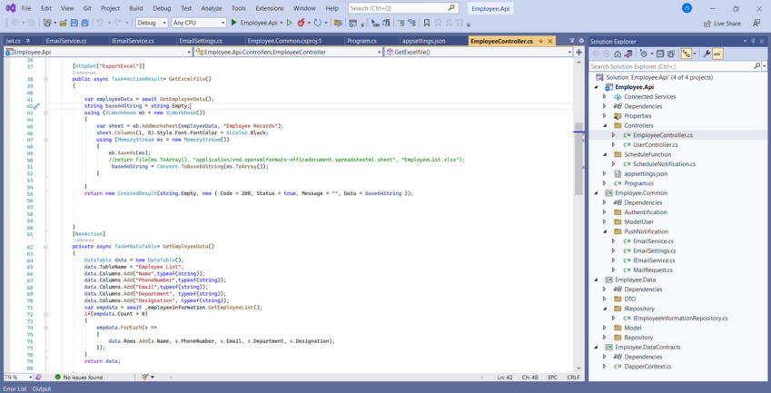Click Pending Changes Filter clock icon

(643, 54)
